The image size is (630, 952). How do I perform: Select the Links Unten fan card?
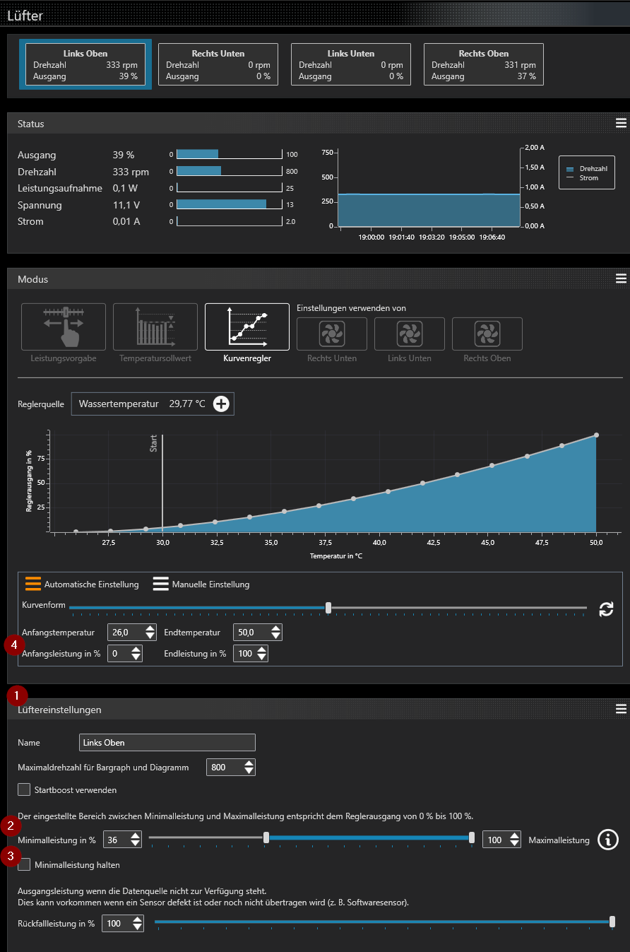click(x=351, y=64)
